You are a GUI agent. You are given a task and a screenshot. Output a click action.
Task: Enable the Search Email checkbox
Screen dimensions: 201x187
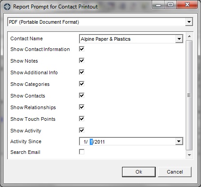[x=82, y=152]
